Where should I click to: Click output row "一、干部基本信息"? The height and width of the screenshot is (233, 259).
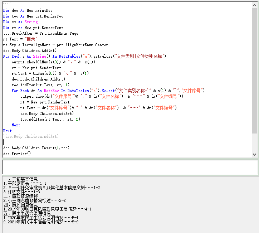pos(20,179)
